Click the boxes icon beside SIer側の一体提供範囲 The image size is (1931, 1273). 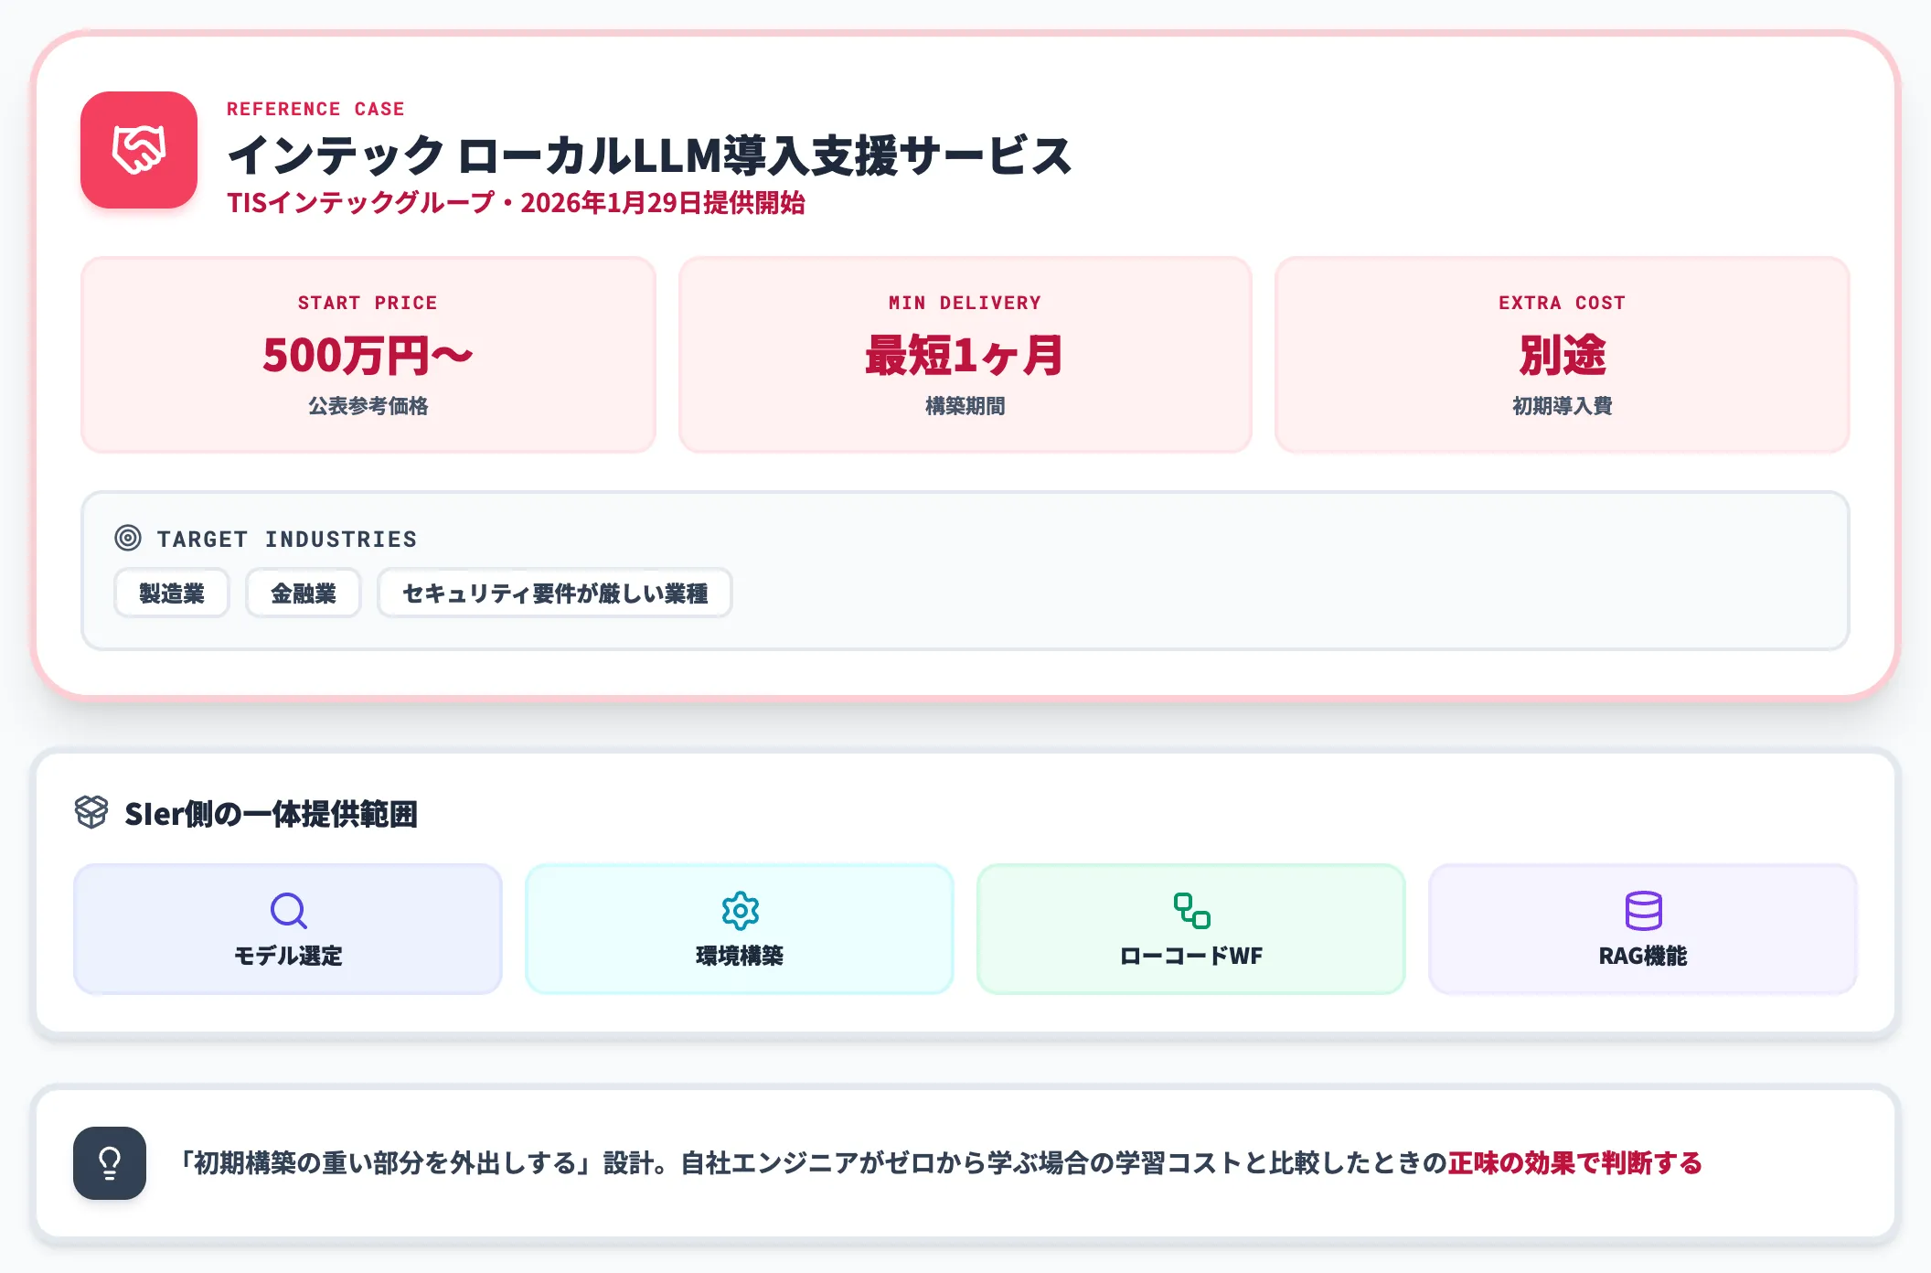click(91, 812)
